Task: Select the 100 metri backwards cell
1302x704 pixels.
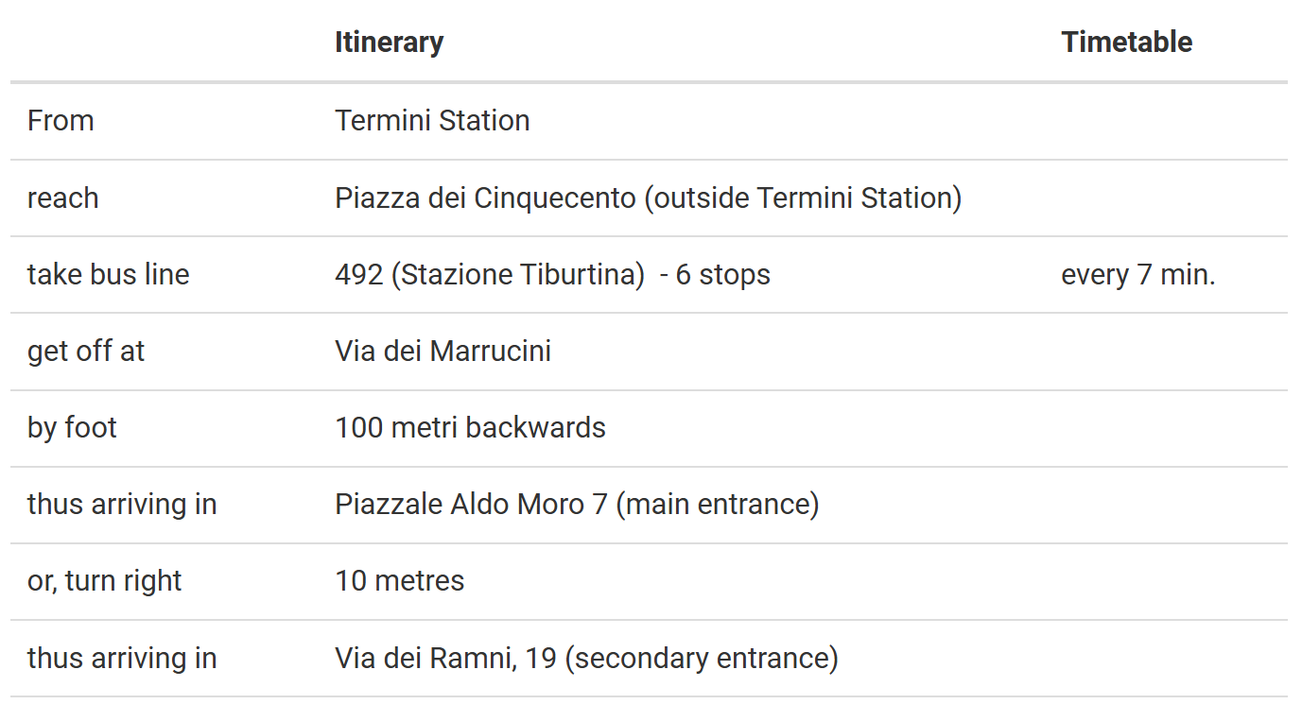Action: [x=470, y=428]
